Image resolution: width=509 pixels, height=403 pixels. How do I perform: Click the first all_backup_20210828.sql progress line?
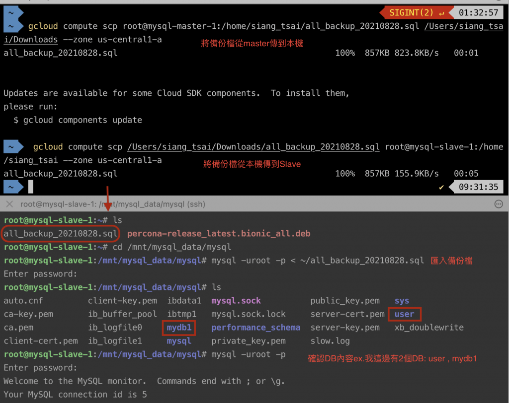pyautogui.click(x=241, y=53)
